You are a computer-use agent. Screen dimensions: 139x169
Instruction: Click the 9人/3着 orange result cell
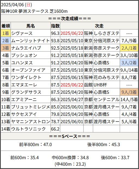129,92
